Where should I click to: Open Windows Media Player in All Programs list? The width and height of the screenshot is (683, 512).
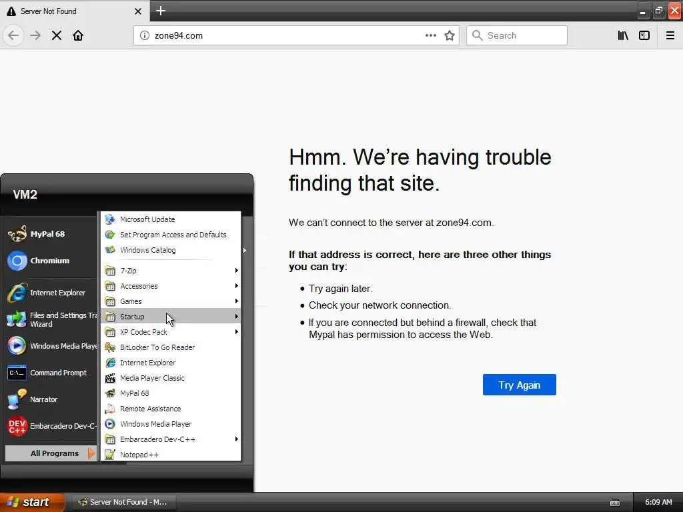tap(171, 424)
